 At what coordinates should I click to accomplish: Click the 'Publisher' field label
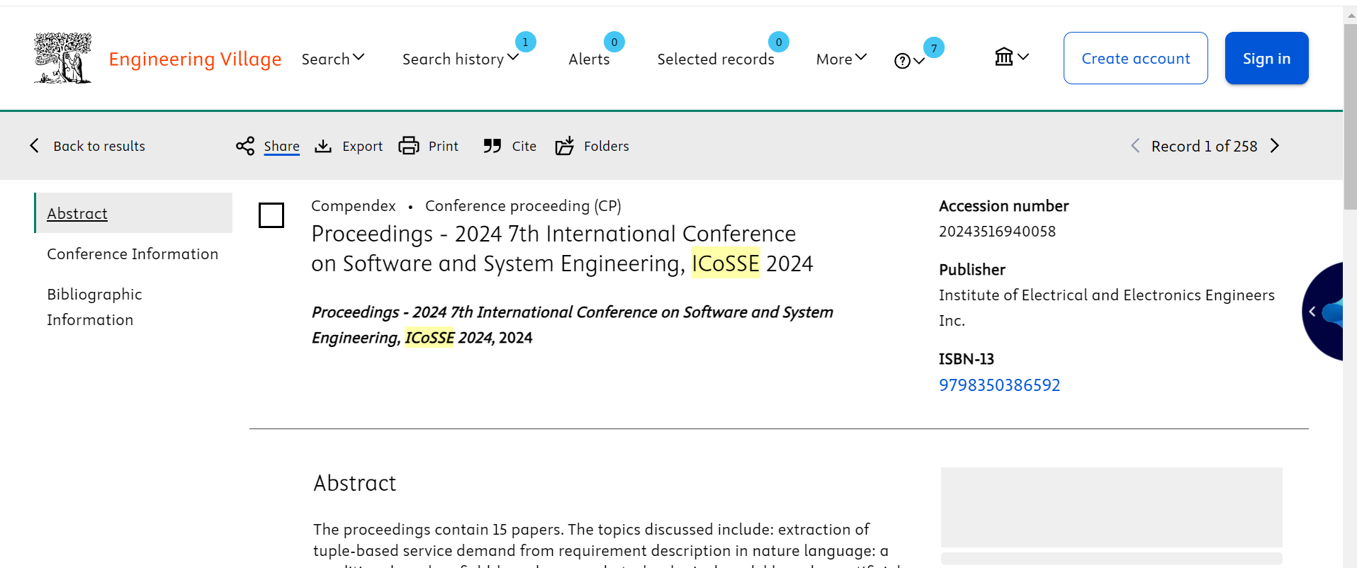972,270
